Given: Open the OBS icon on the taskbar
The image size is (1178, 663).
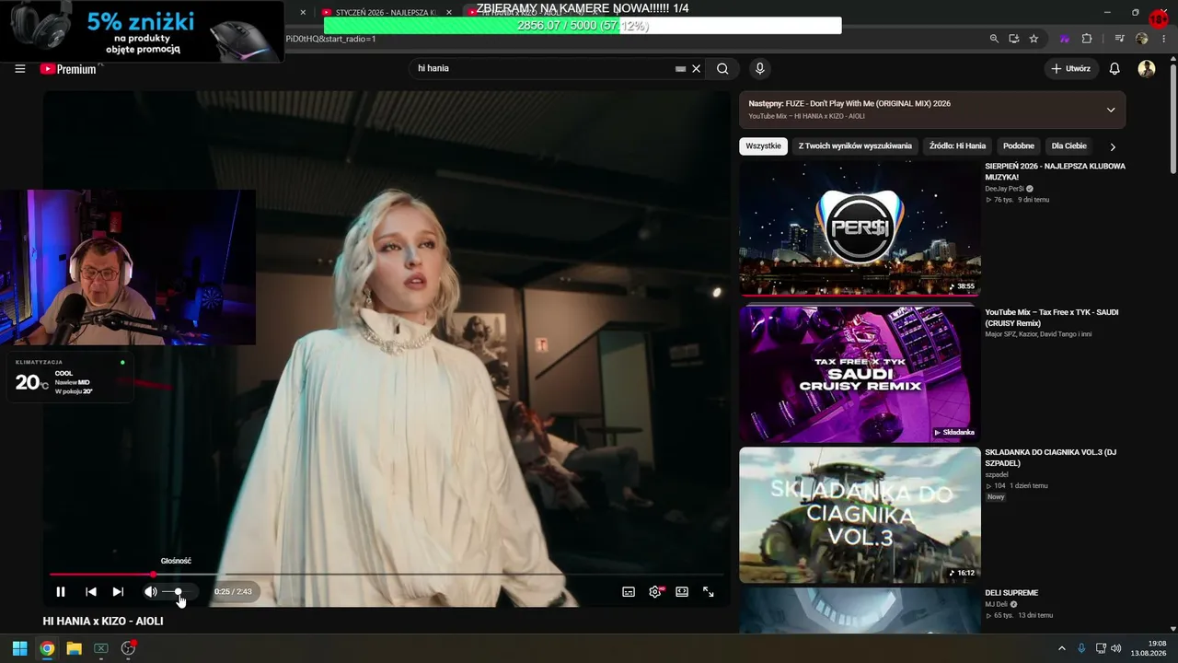Looking at the screenshot, I should click(x=128, y=648).
